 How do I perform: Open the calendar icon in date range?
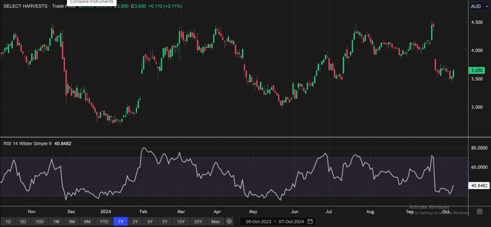pos(310,221)
